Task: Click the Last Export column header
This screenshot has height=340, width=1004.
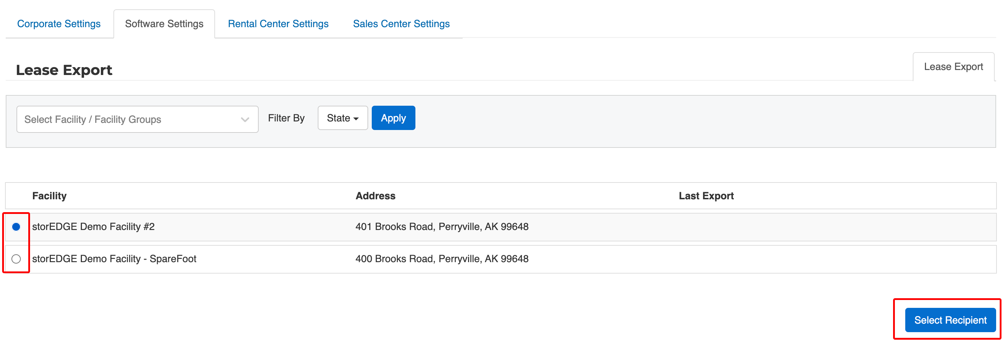Action: point(706,196)
